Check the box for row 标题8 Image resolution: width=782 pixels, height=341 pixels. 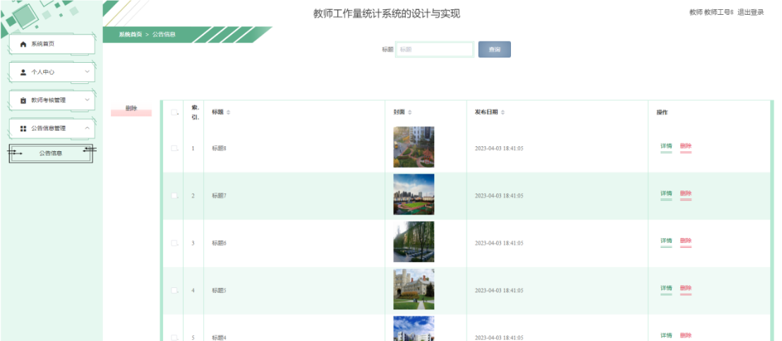point(174,148)
